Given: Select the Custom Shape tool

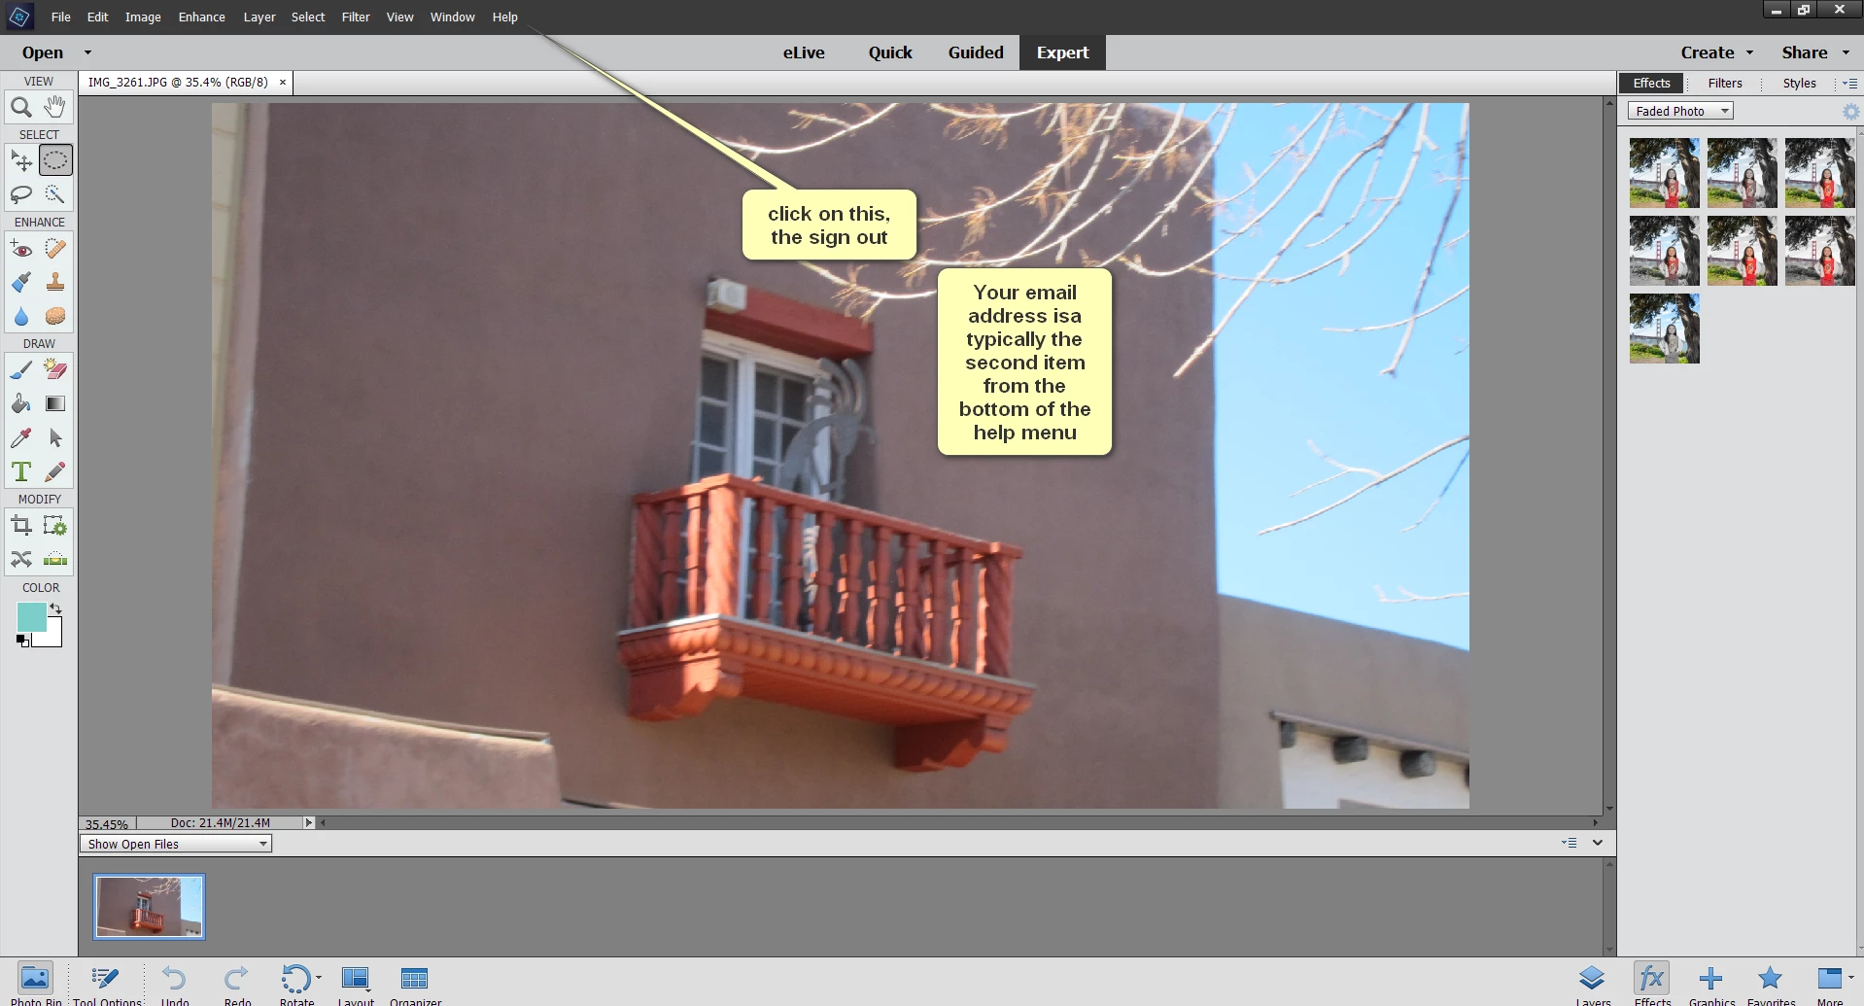Looking at the screenshot, I should click(55, 437).
